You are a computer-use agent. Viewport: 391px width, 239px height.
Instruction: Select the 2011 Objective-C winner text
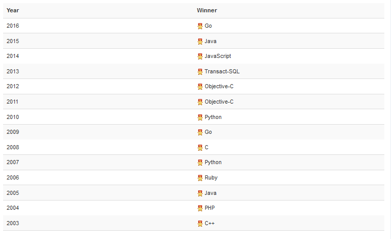coord(219,102)
